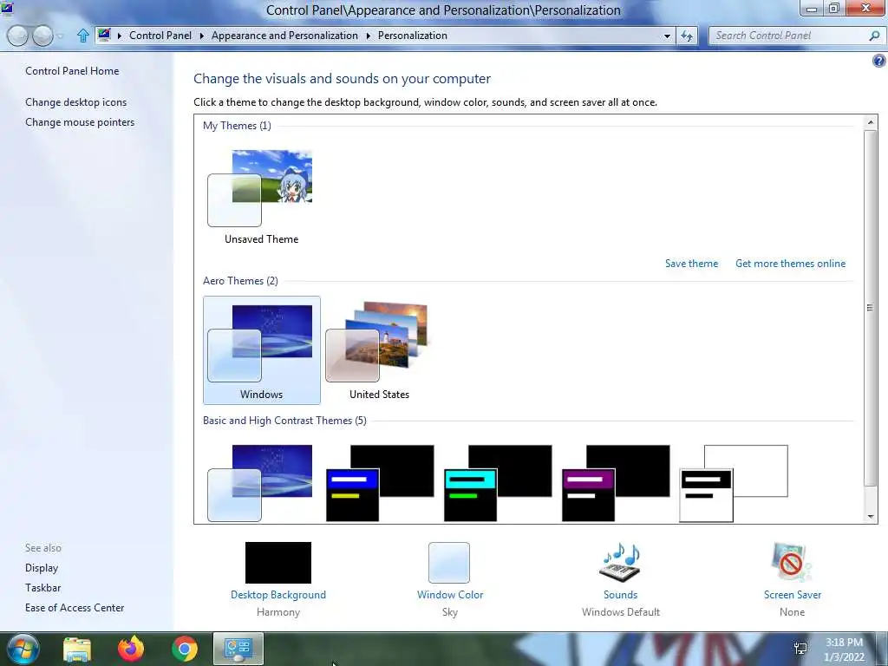Click the Forward navigation arrow button
The height and width of the screenshot is (666, 888).
(x=43, y=36)
